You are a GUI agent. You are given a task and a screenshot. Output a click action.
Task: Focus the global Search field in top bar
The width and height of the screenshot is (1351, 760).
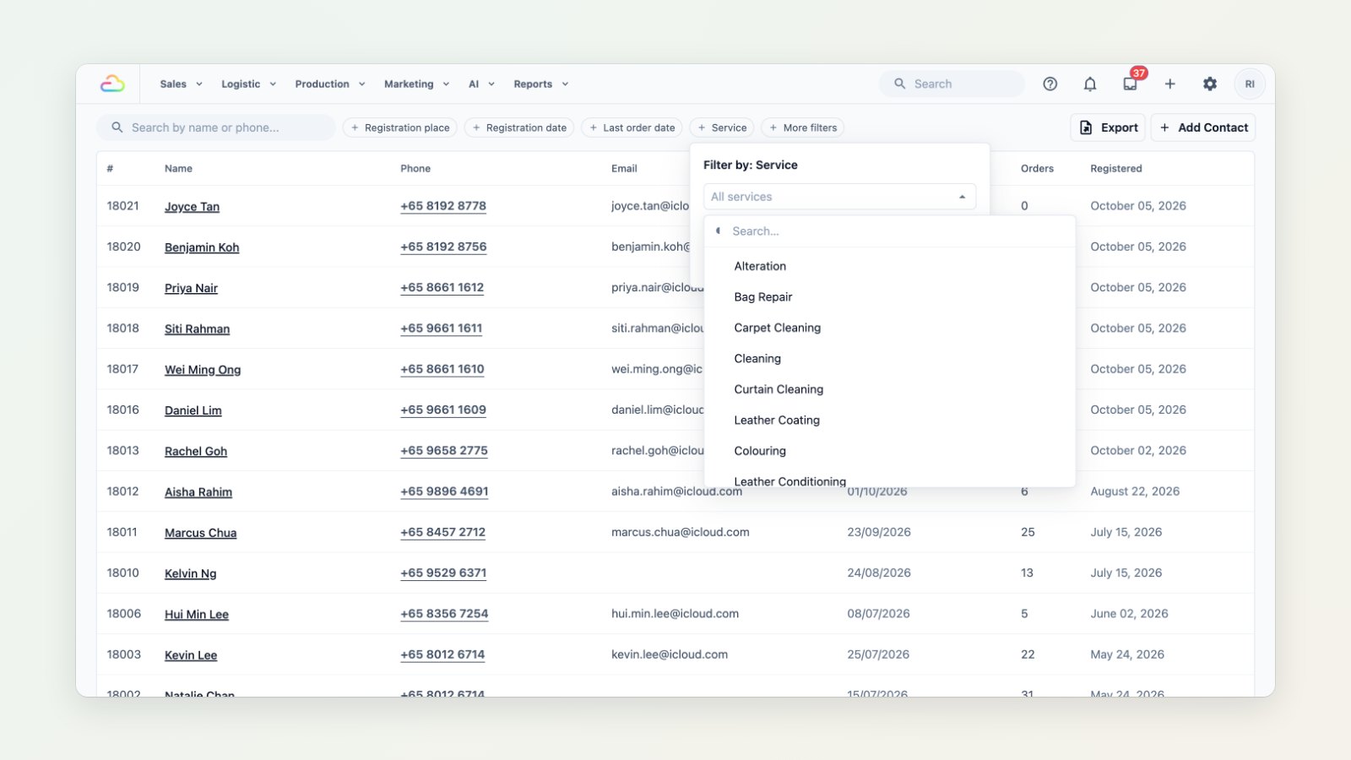pos(952,84)
